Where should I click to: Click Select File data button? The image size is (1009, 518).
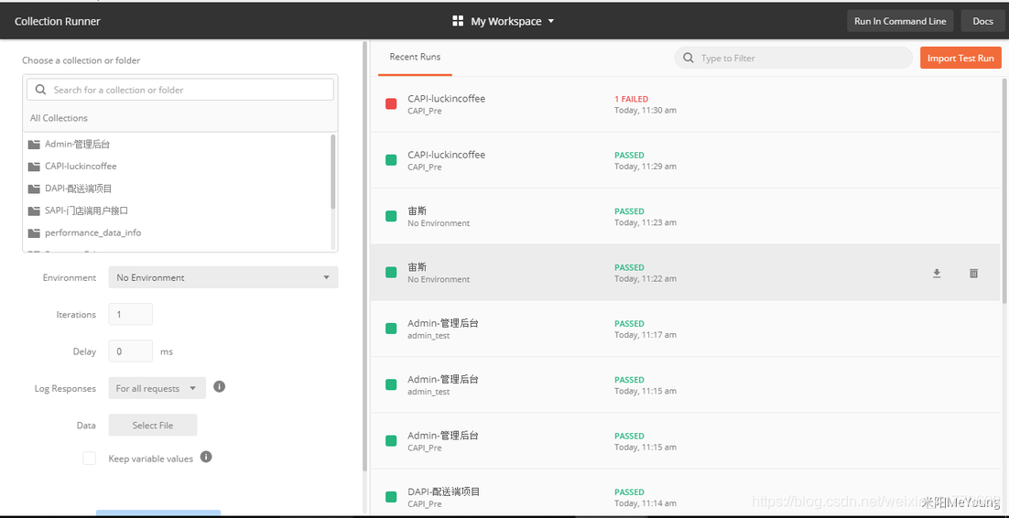tap(153, 425)
